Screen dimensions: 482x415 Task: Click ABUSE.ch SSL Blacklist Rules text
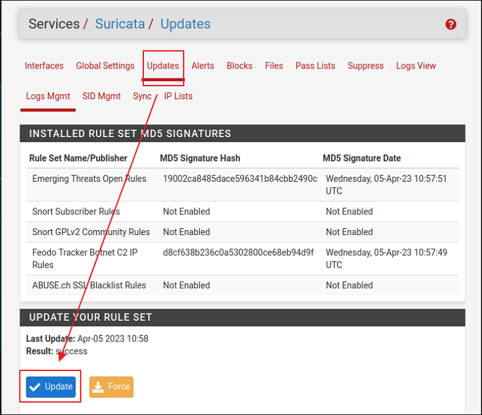[x=89, y=285]
